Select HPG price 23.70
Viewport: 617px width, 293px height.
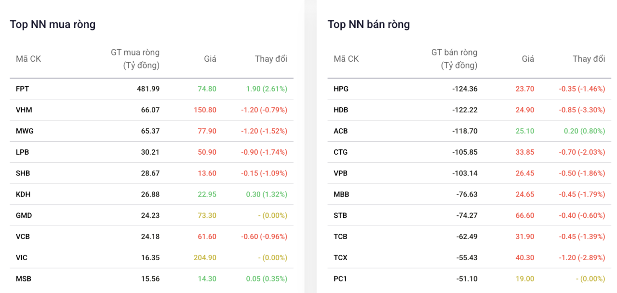click(x=525, y=89)
